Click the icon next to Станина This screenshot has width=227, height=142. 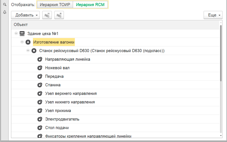(40, 85)
